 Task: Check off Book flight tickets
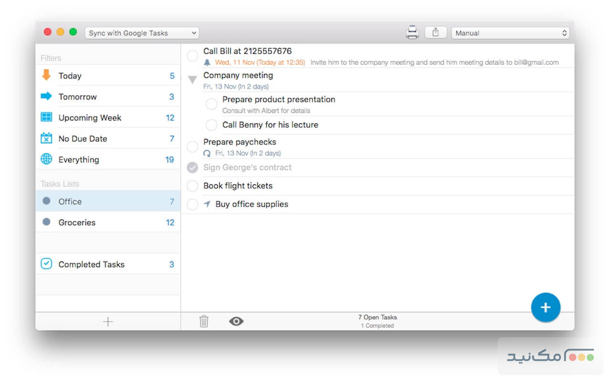(193, 186)
